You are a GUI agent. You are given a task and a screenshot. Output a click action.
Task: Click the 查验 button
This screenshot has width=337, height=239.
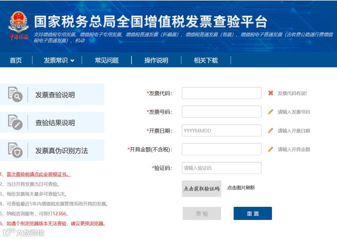[202, 214]
